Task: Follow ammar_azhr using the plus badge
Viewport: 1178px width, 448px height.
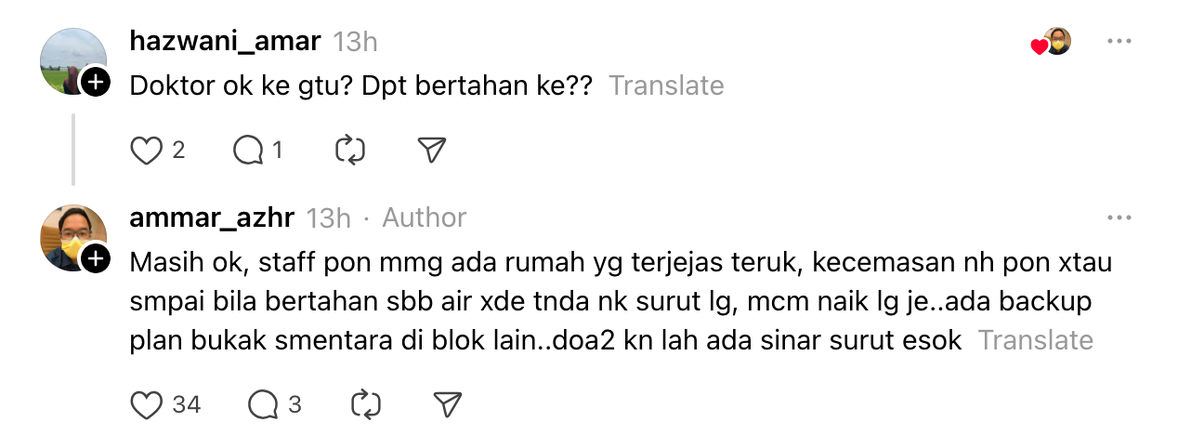Action: (96, 257)
